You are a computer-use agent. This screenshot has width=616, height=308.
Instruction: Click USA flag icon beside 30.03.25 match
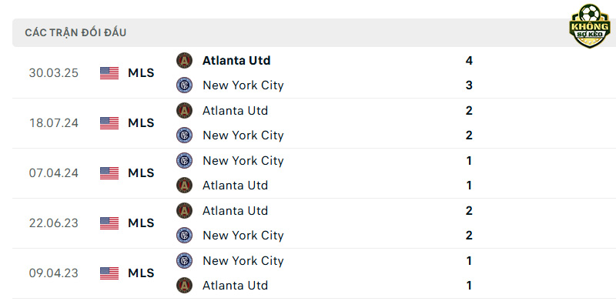point(109,73)
